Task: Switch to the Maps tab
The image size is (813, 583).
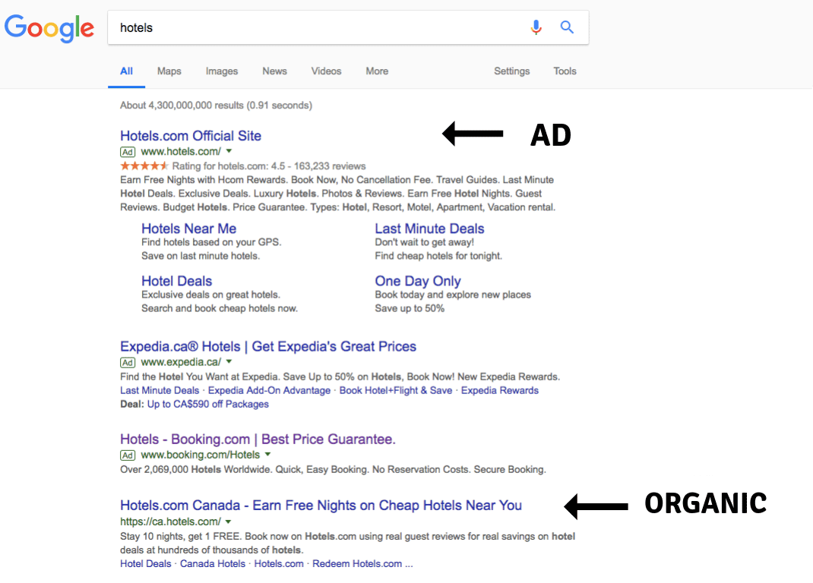Action: (x=169, y=71)
